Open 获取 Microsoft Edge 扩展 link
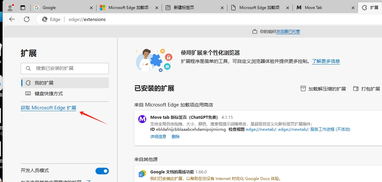 [48, 108]
